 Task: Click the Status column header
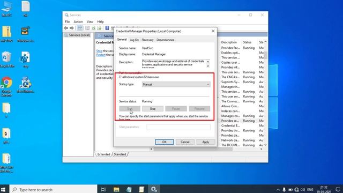[x=247, y=42]
